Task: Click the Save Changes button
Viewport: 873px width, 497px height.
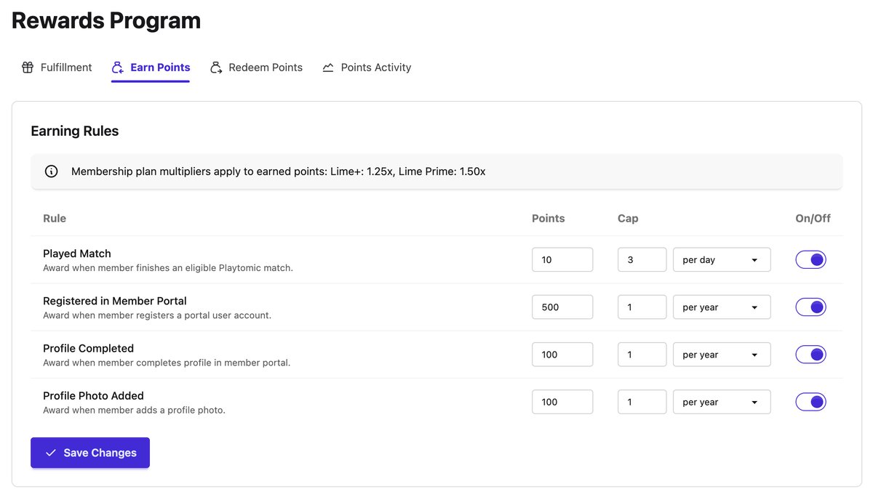Action: tap(89, 452)
